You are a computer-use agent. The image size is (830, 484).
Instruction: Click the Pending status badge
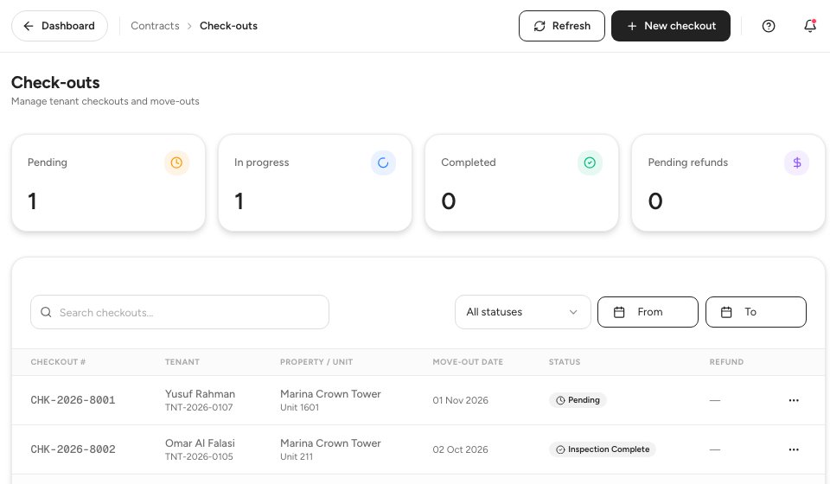(x=578, y=400)
